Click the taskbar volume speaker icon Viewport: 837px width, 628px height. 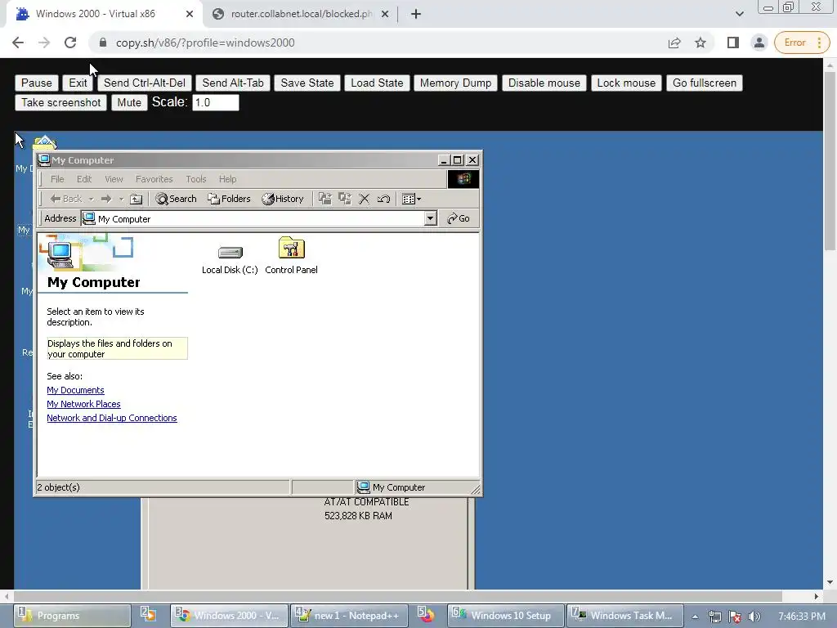point(754,617)
